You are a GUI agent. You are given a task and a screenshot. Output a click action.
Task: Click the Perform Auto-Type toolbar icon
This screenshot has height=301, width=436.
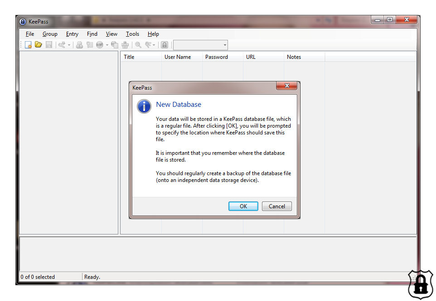tap(125, 45)
